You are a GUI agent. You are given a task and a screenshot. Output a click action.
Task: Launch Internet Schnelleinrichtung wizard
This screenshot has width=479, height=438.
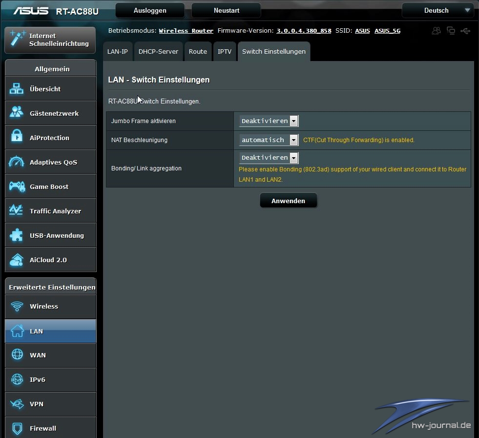[x=50, y=40]
